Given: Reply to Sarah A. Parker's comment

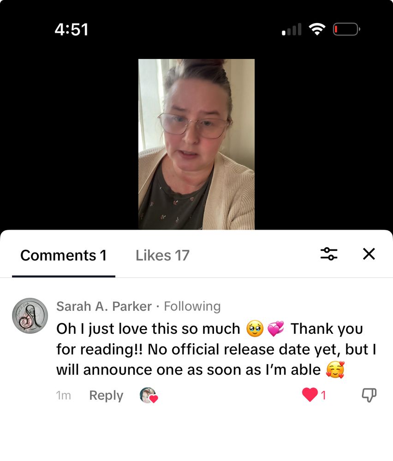Looking at the screenshot, I should pyautogui.click(x=106, y=396).
